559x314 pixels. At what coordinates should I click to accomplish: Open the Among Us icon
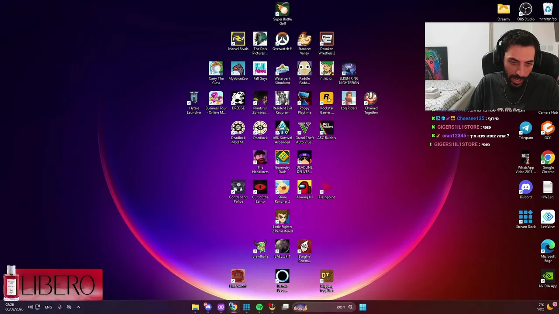click(x=304, y=190)
